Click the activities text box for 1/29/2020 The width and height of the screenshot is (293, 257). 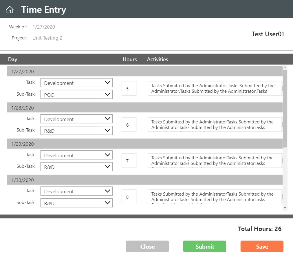coord(214,161)
